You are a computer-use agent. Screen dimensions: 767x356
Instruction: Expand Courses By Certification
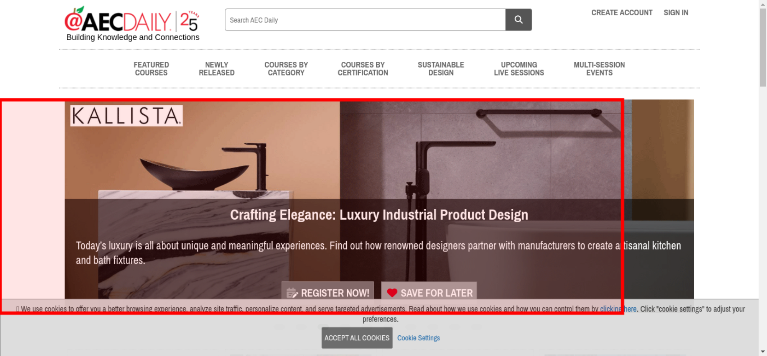(x=363, y=69)
